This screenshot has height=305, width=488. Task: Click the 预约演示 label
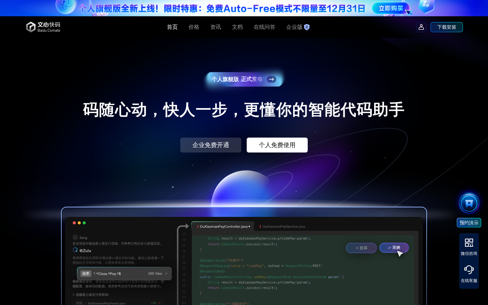[469, 223]
